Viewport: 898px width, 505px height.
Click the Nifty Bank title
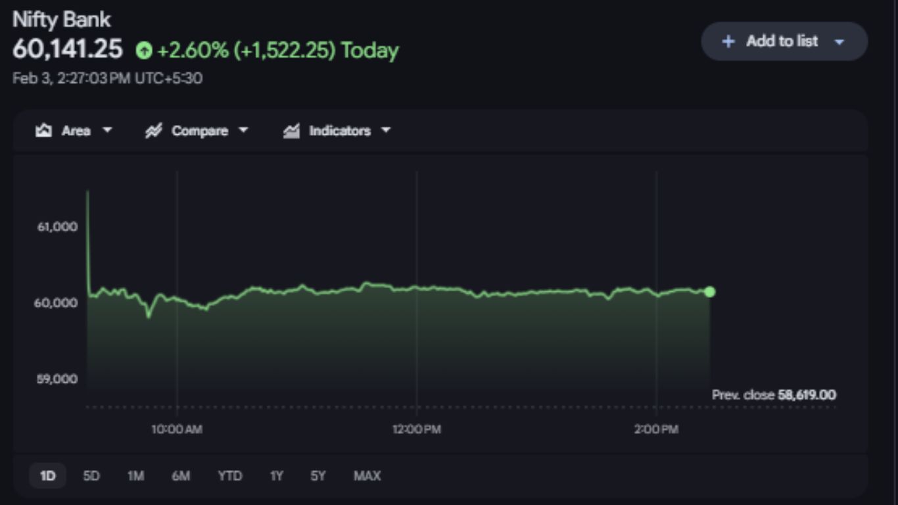[62, 20]
